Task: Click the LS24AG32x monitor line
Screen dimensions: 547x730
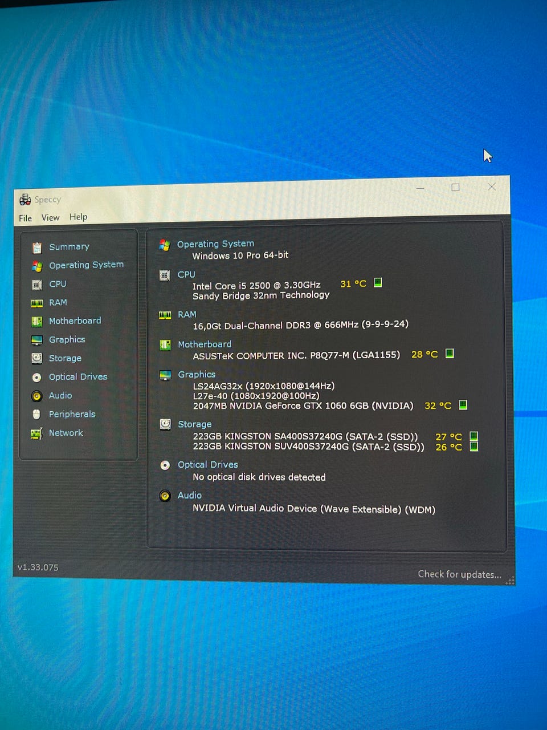Action: (x=263, y=386)
